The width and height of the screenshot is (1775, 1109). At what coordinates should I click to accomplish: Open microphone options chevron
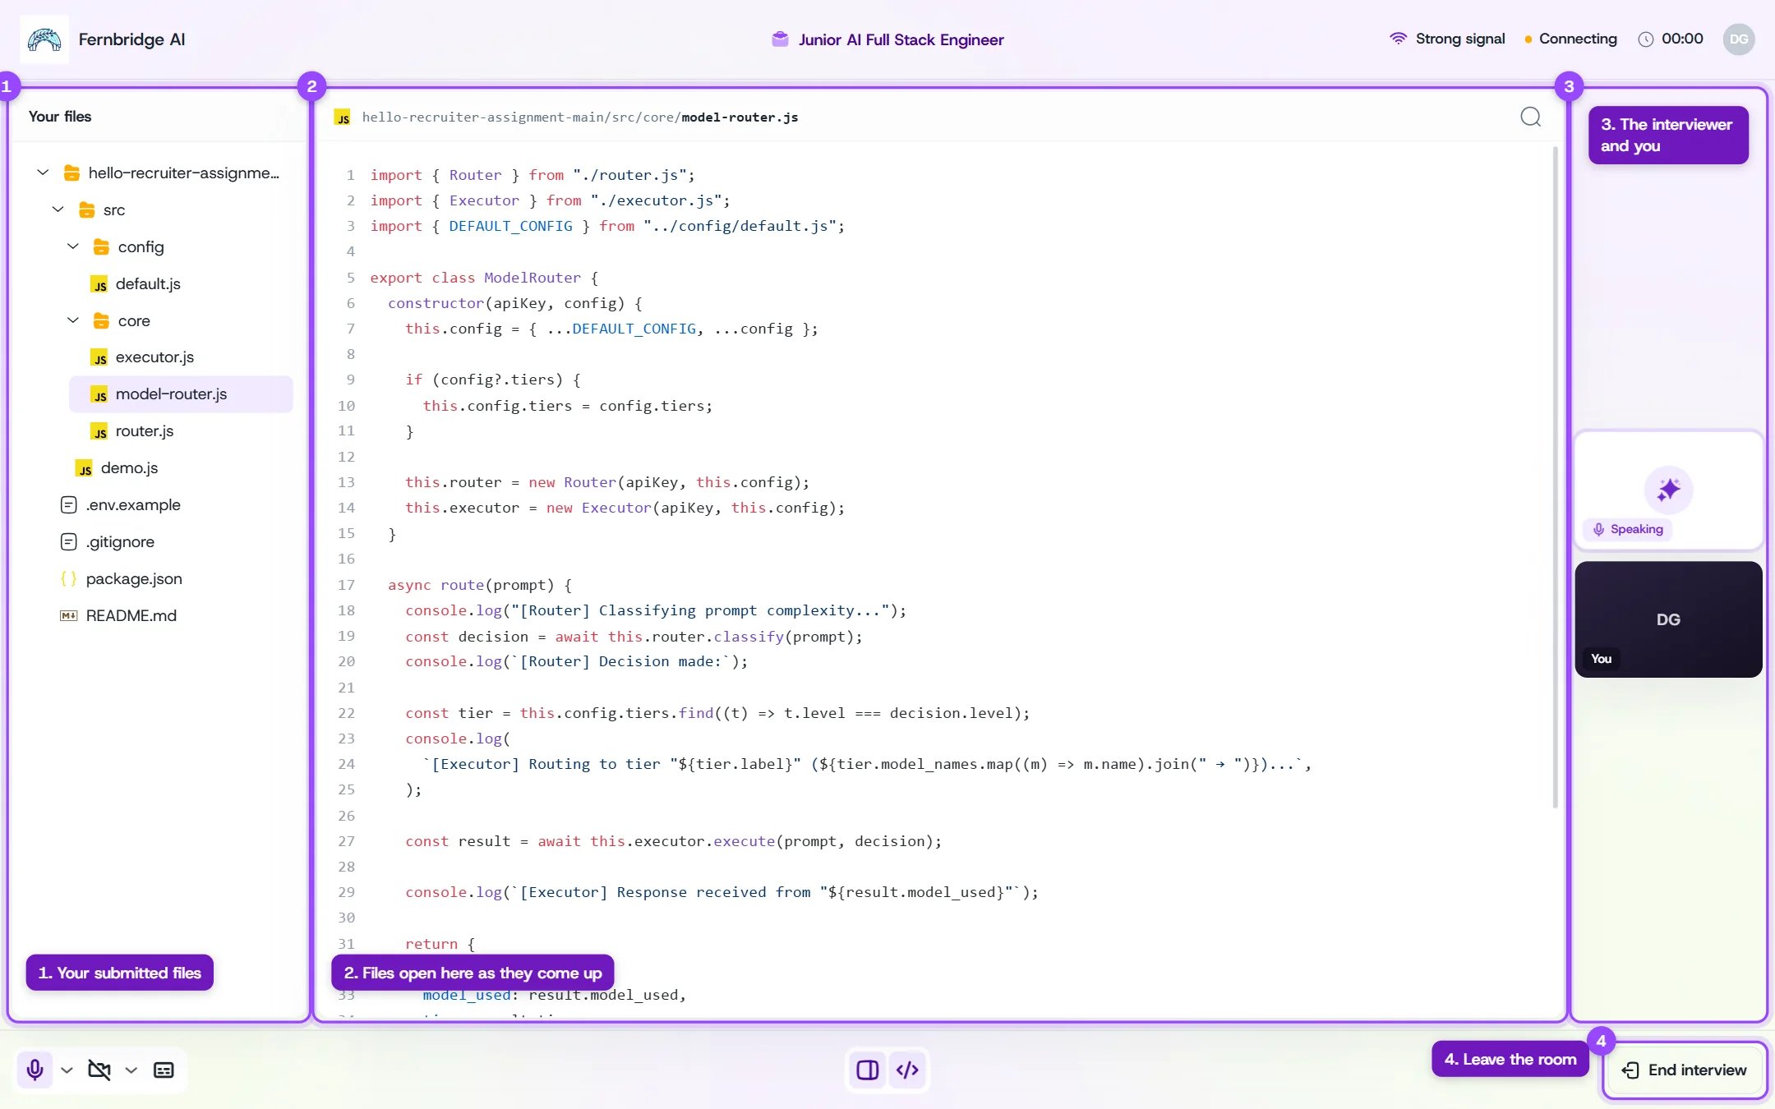67,1070
